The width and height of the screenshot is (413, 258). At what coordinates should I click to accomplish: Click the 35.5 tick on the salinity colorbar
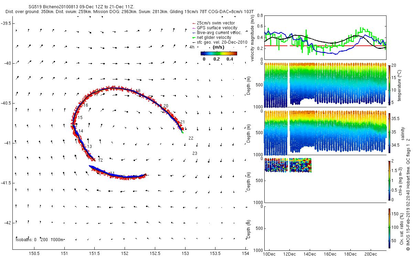(395, 118)
